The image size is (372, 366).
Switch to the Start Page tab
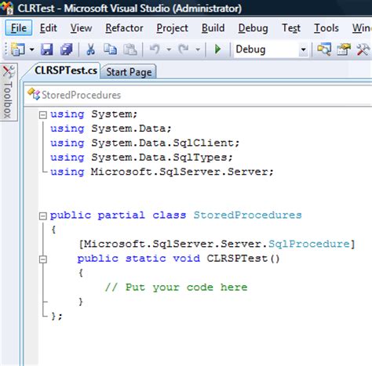point(129,72)
